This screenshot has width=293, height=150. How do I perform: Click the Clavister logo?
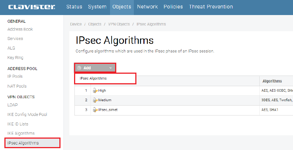pos(32,7)
